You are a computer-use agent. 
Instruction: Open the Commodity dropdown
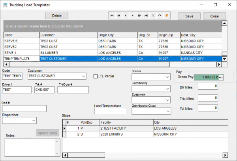pyautogui.click(x=168, y=88)
